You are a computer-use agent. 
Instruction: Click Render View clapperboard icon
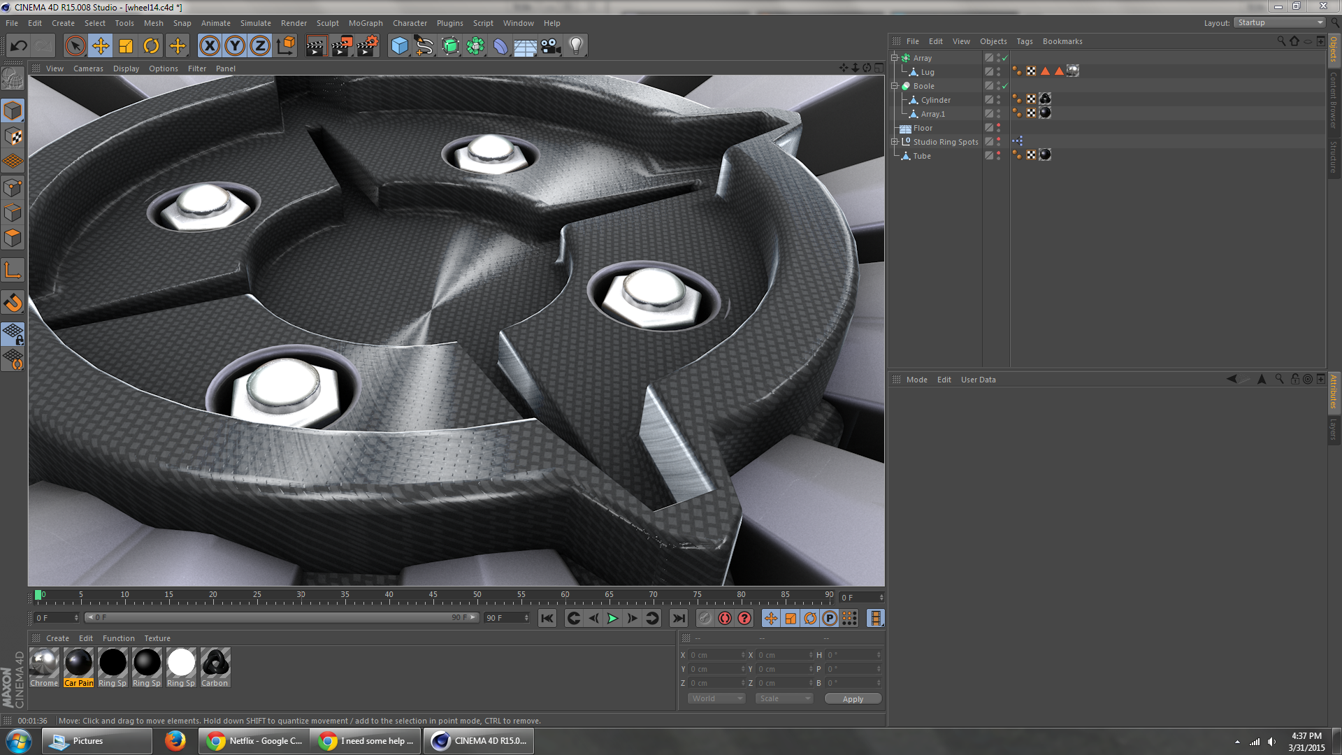316,46
